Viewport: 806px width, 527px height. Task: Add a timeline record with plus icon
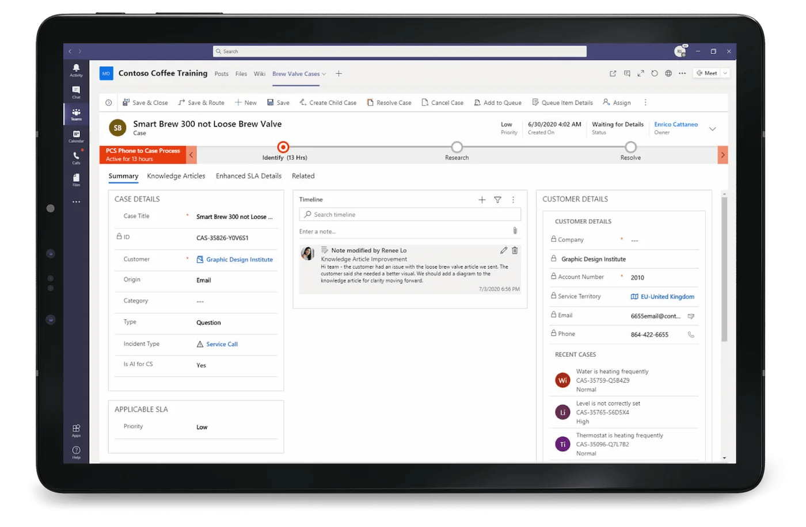[482, 200]
